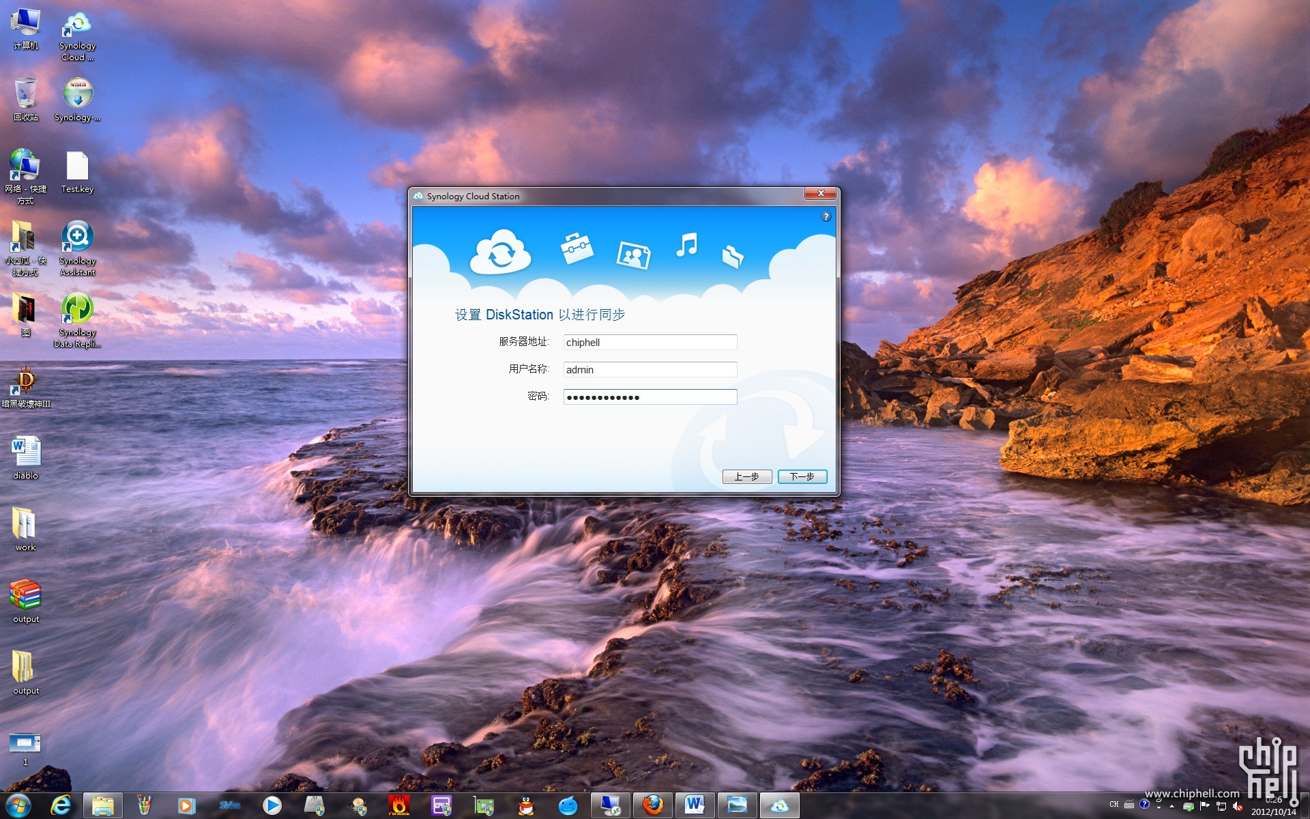Viewport: 1310px width, 819px height.
Task: Click the picture viewer taskbar button
Action: pyautogui.click(x=737, y=806)
